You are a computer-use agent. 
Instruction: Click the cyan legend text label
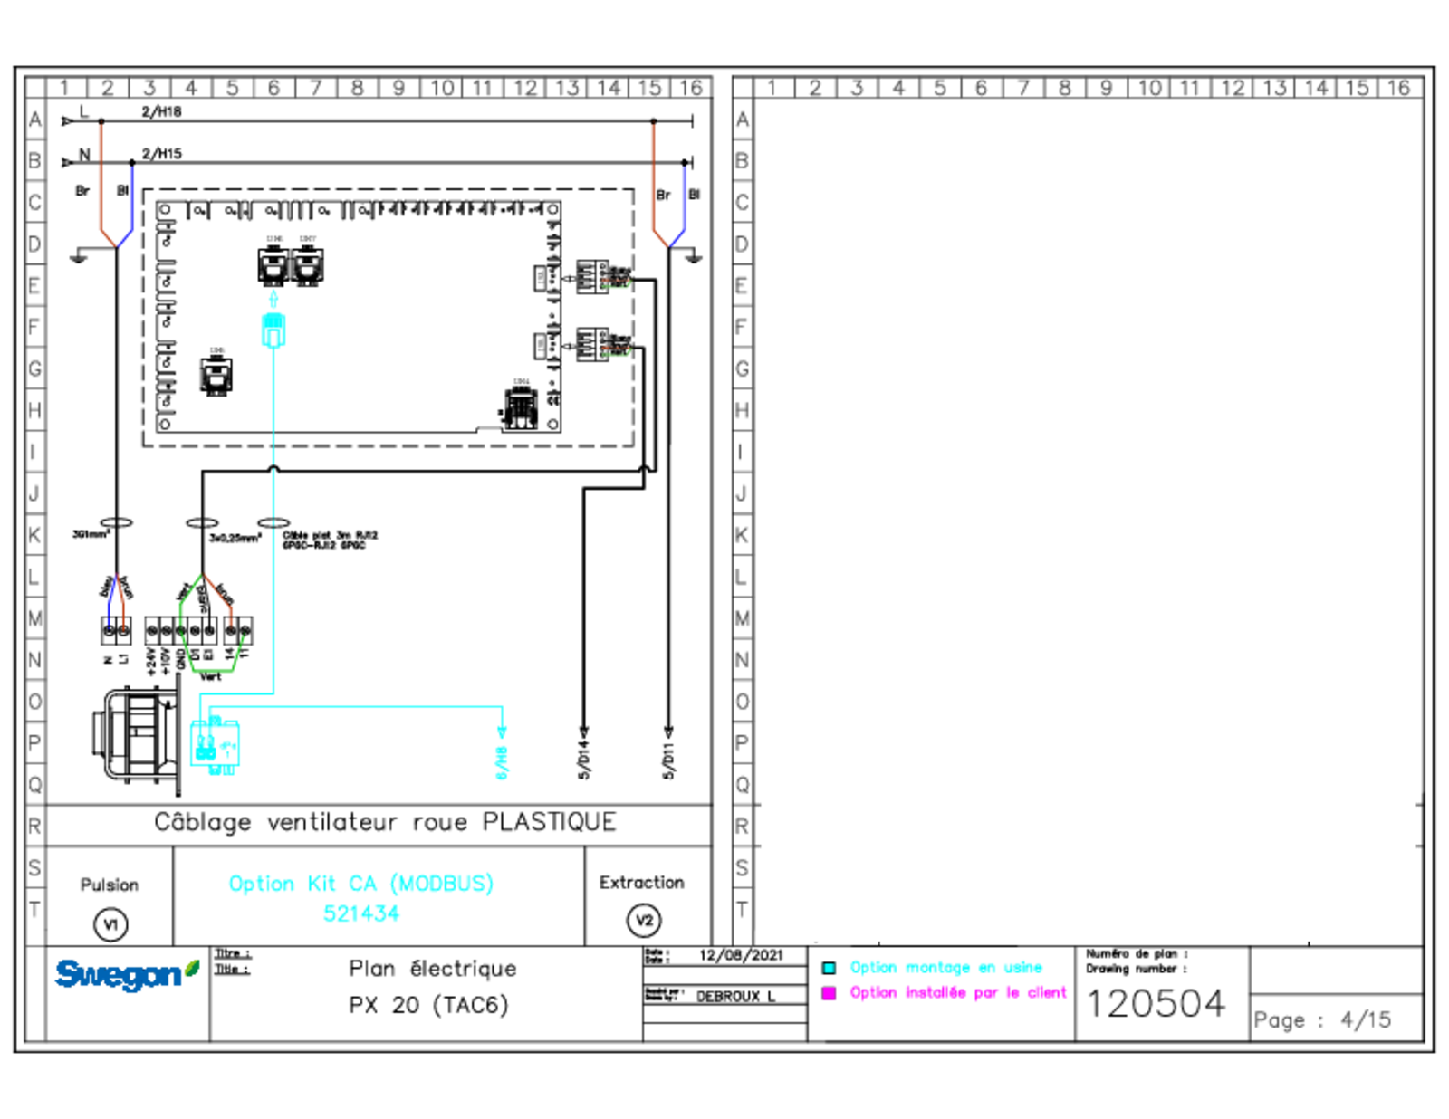(x=946, y=967)
